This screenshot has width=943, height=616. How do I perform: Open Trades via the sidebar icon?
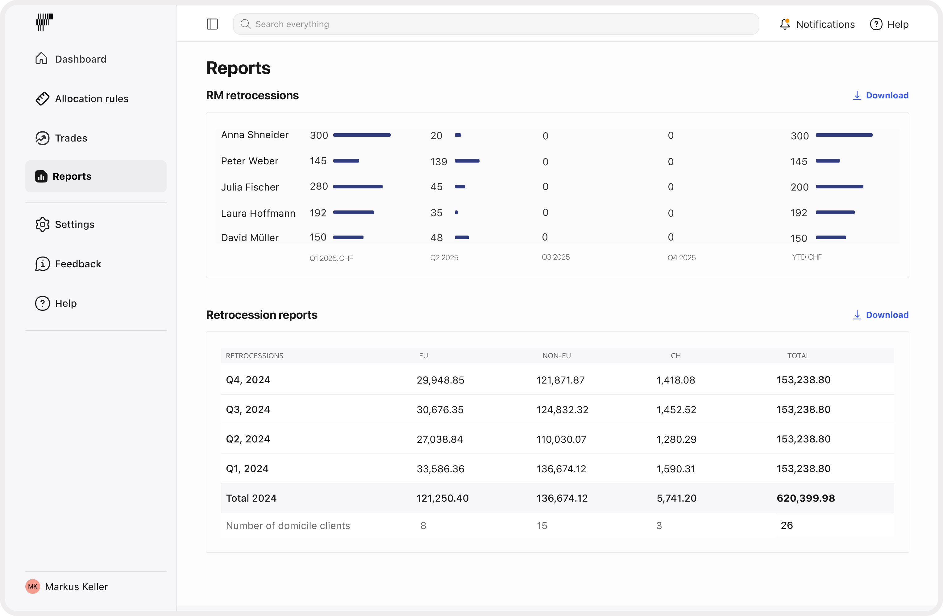tap(42, 138)
